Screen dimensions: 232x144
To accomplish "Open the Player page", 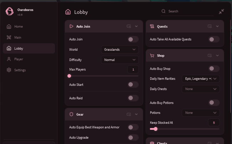I will tap(29, 59).
